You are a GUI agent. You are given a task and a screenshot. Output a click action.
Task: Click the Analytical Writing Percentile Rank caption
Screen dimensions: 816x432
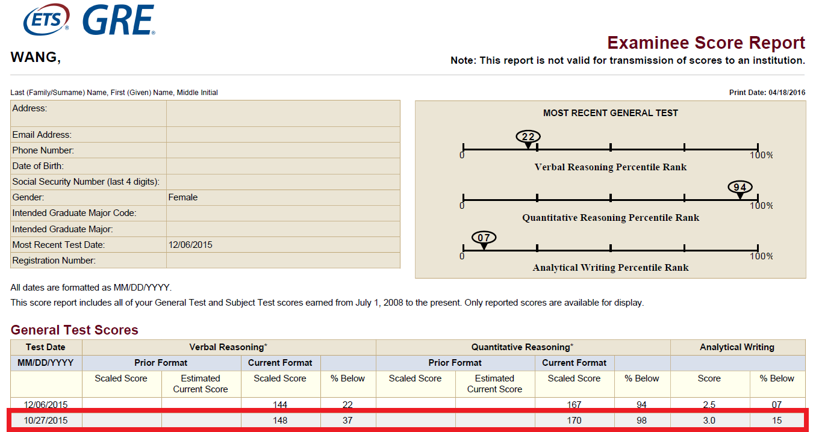[611, 268]
